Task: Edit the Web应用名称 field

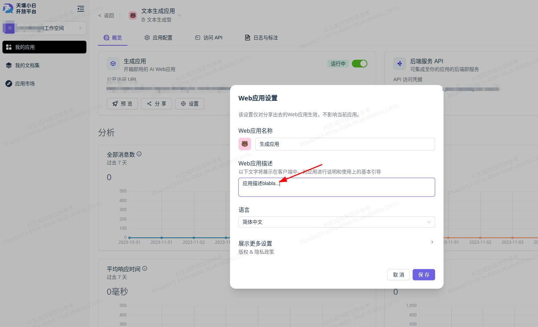Action: pos(345,144)
